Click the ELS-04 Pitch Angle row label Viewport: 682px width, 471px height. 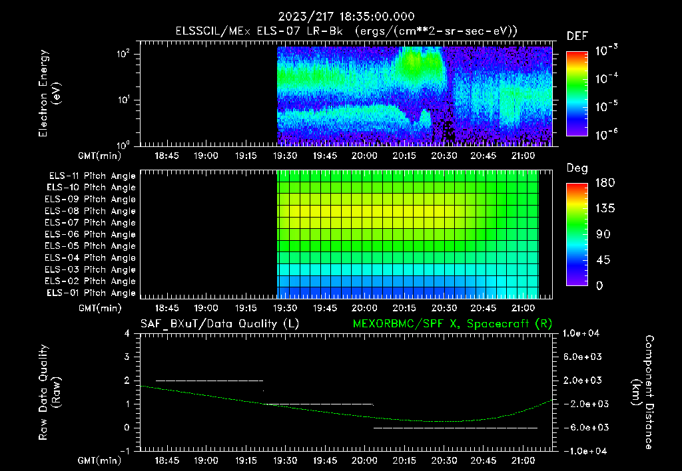(90, 257)
